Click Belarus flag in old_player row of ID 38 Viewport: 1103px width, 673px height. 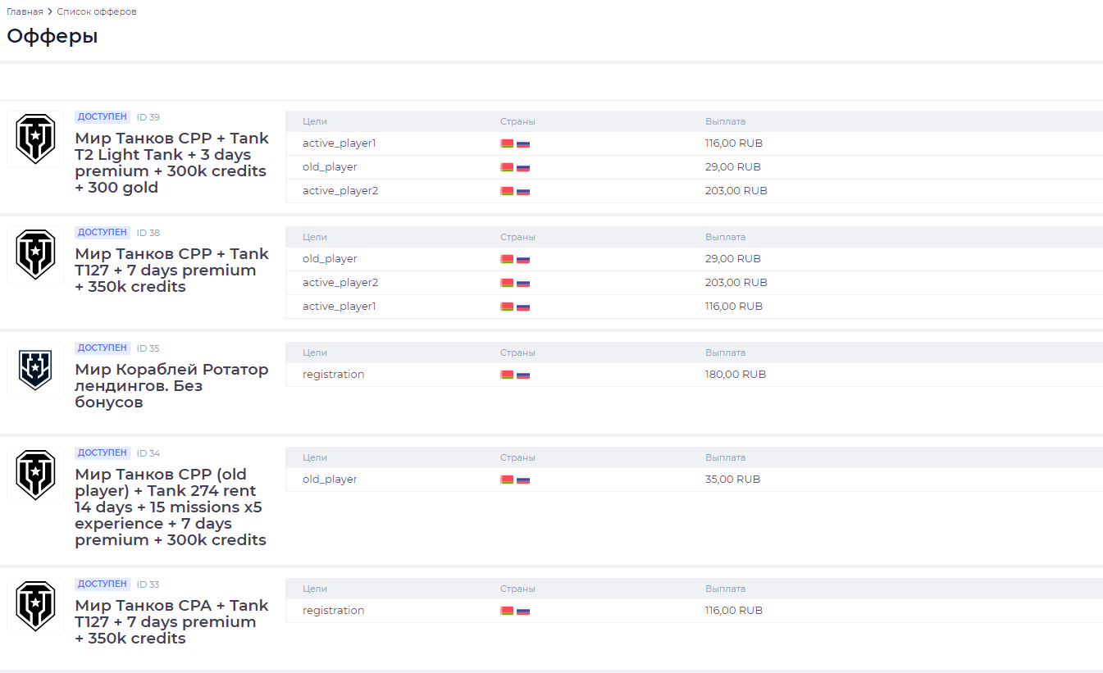pyautogui.click(x=507, y=259)
